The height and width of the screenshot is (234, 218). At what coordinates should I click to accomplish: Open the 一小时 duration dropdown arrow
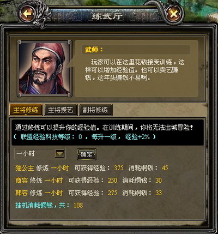(x=60, y=154)
